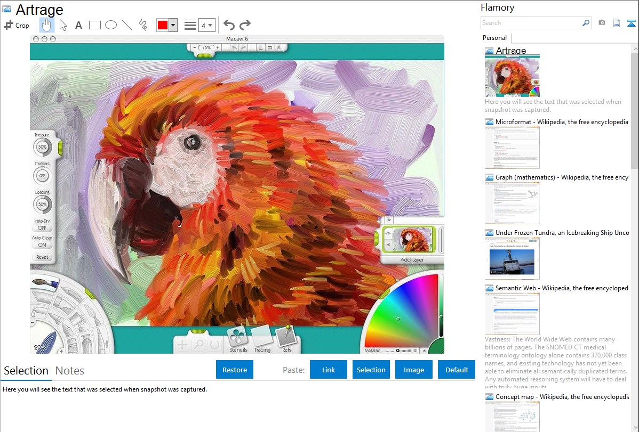
Task: Click into the Flamory Search field
Action: (531, 23)
